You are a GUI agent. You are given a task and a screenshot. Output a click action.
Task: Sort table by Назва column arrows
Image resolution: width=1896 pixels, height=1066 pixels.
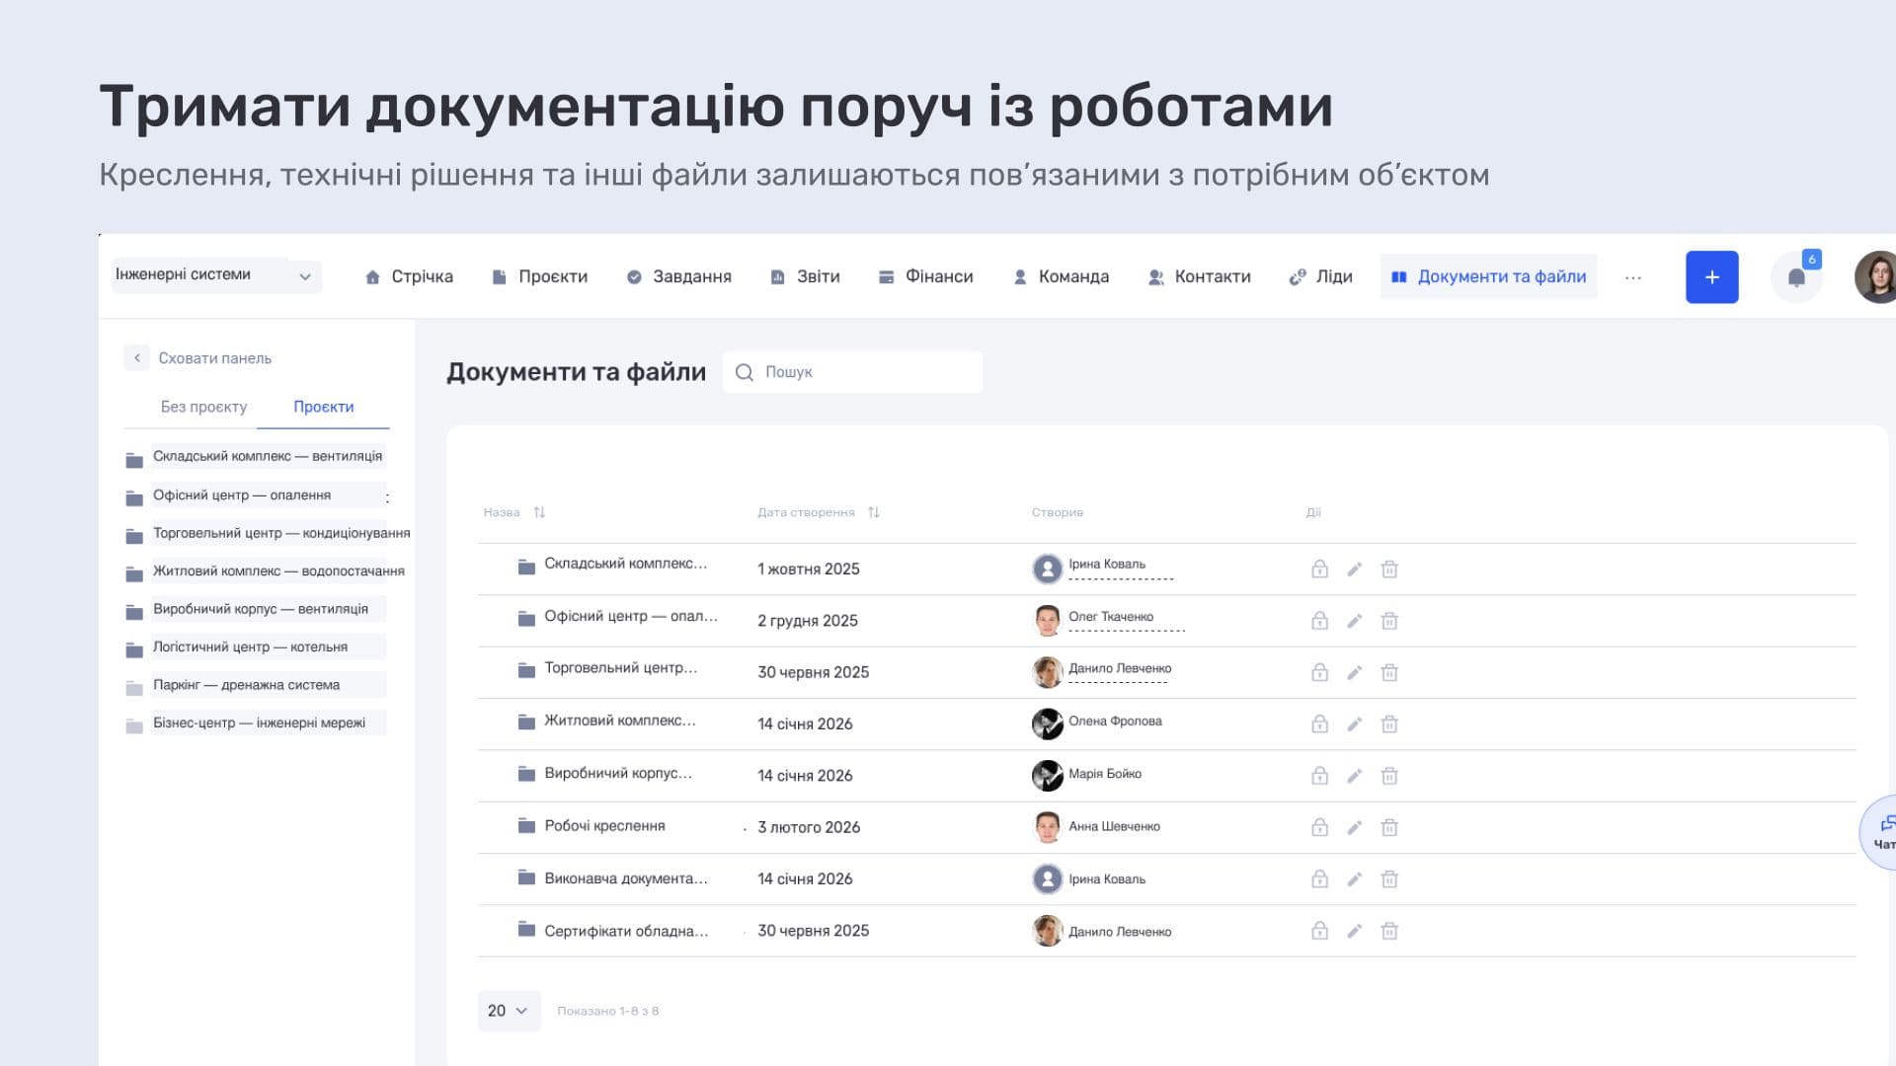coord(539,512)
